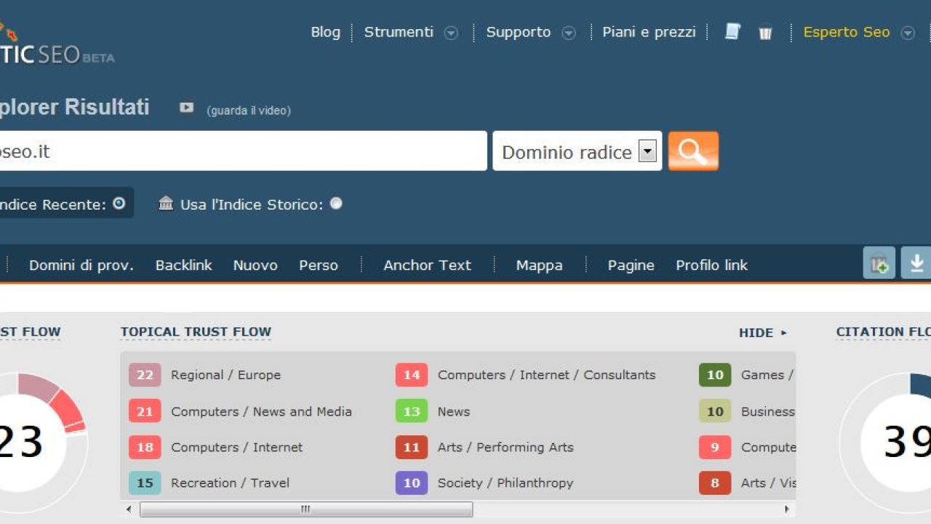Hide the Topical Trust Flow panel

(762, 333)
